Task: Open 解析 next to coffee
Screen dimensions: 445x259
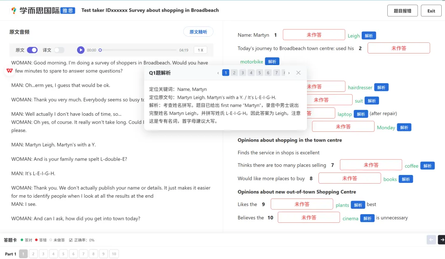Action: tap(427, 166)
